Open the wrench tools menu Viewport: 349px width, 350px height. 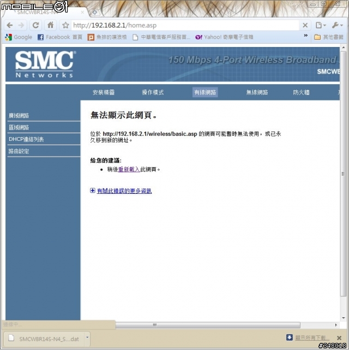[x=337, y=25]
